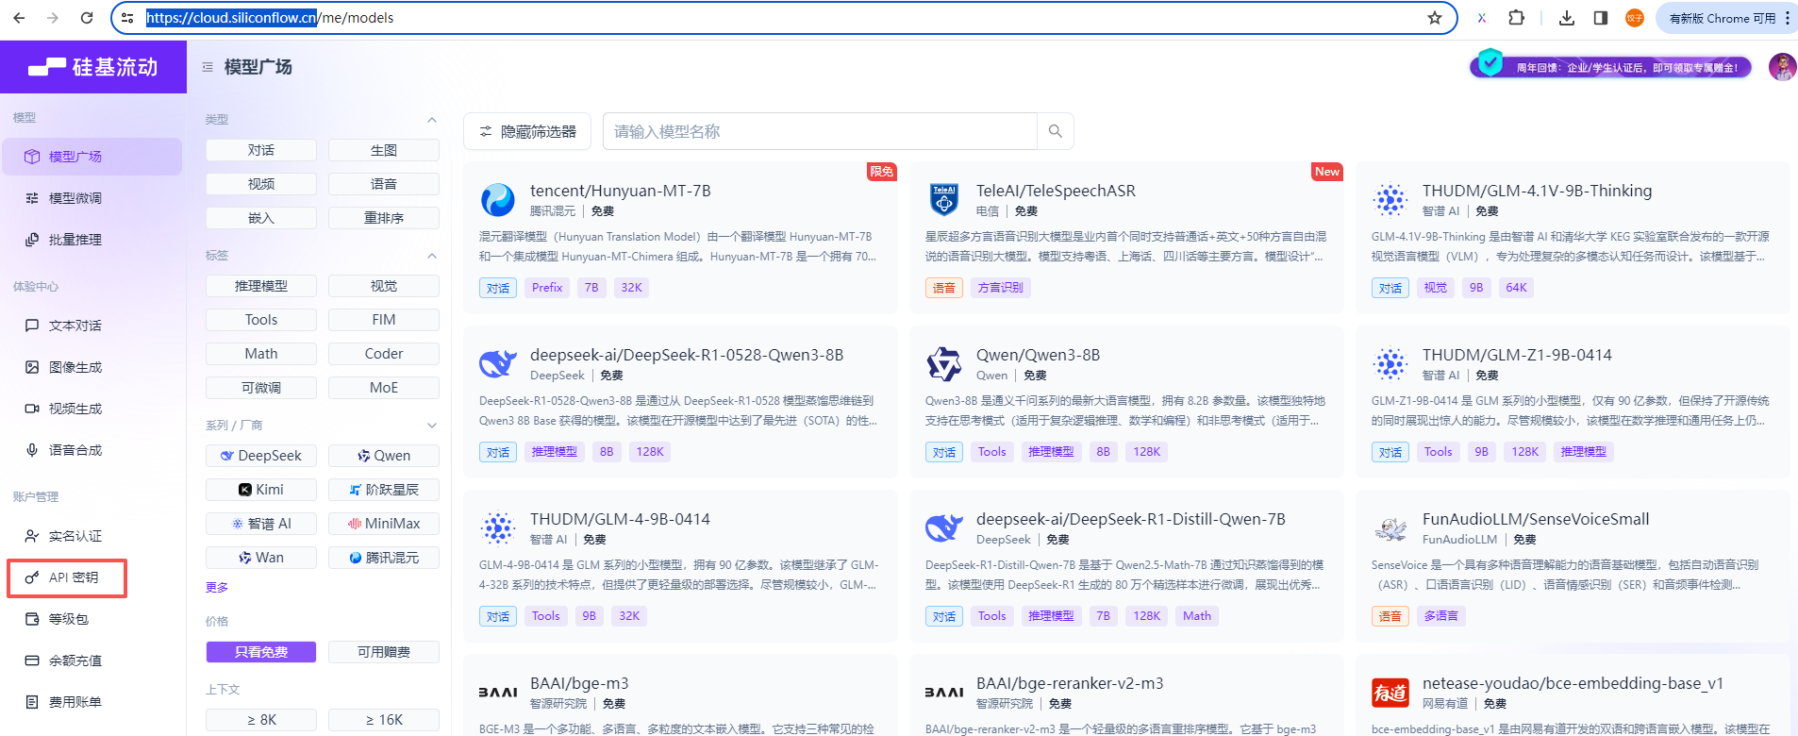Click the Qwen3-8B logo icon
Image resolution: width=1798 pixels, height=736 pixels.
tap(943, 364)
